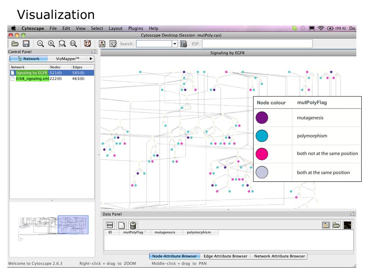371x278 pixels.
Task: Click the blue viewport rectangle in overview
Action: click(73, 225)
